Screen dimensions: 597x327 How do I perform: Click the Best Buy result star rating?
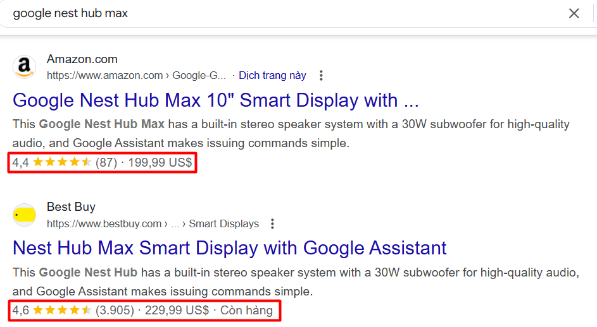(x=62, y=311)
